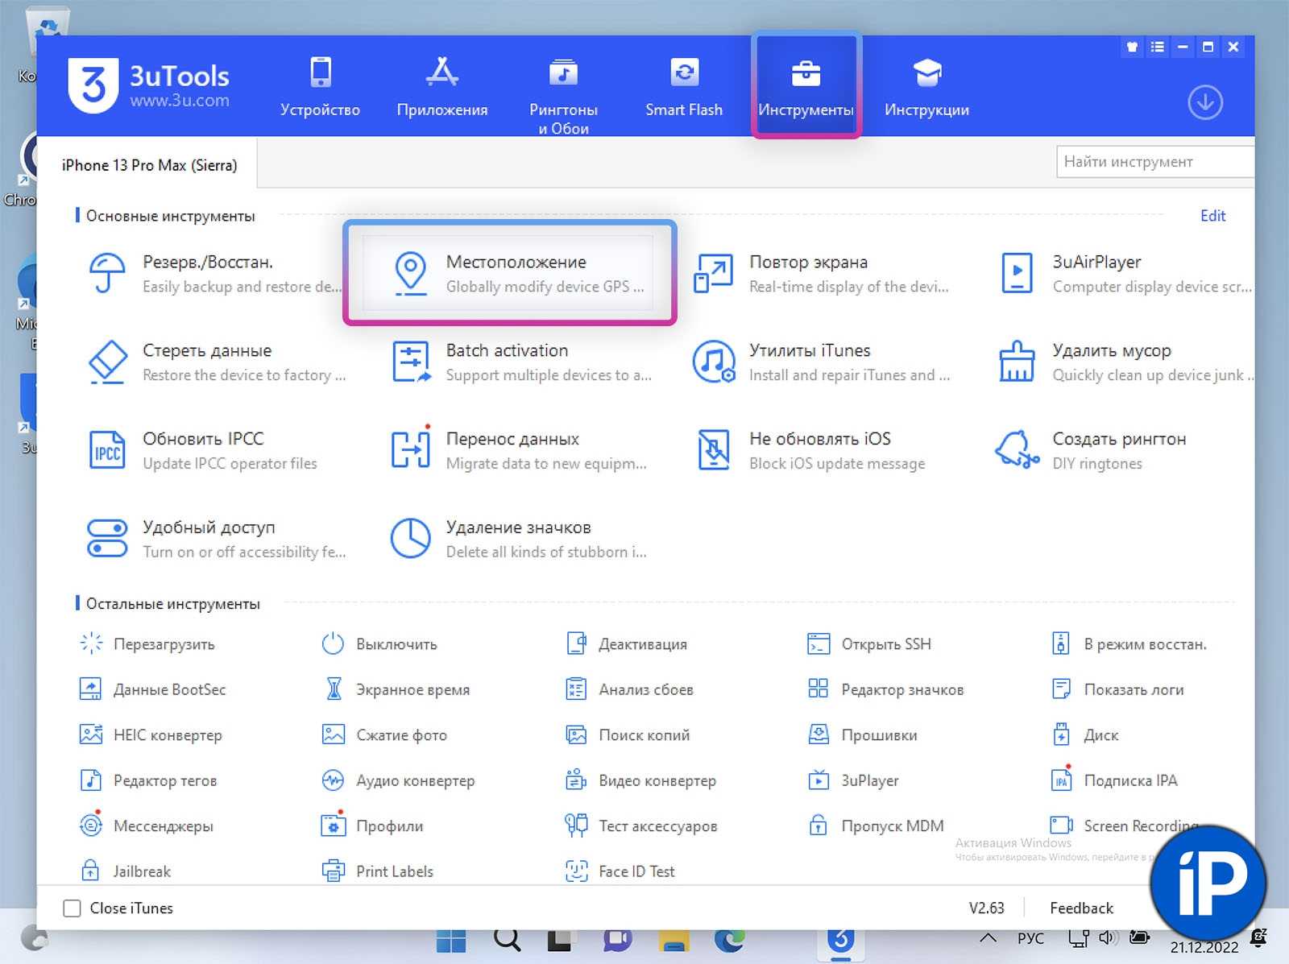Open the taskbar search magnifier

click(x=507, y=939)
